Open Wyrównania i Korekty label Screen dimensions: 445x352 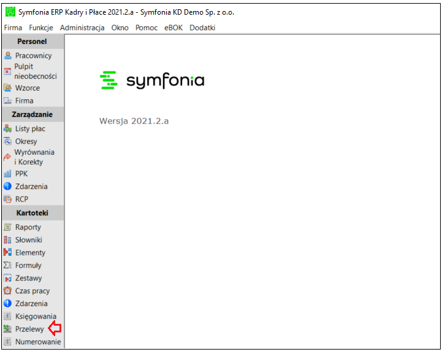tap(34, 157)
